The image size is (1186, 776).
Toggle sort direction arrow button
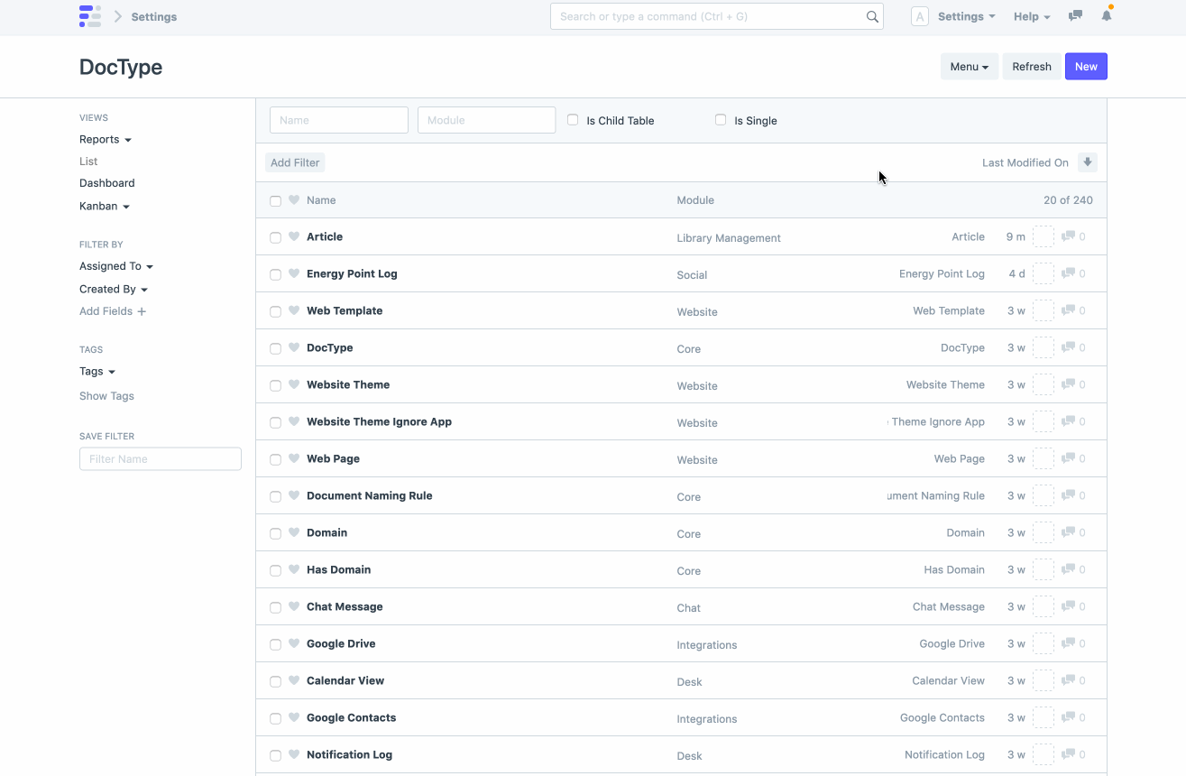click(1088, 162)
